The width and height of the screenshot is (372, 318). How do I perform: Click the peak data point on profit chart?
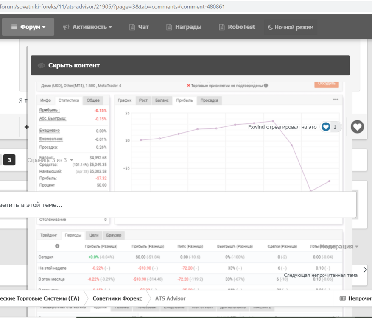[x=273, y=121]
